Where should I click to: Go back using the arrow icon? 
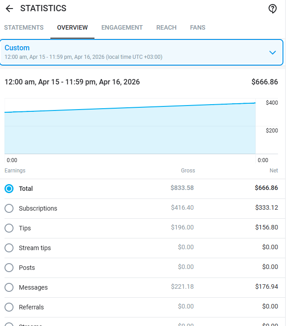[9, 9]
